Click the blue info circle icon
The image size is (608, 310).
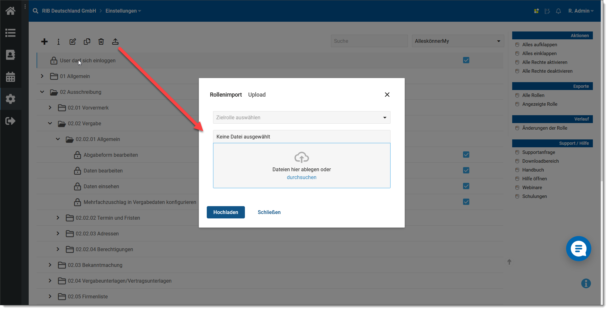[586, 283]
